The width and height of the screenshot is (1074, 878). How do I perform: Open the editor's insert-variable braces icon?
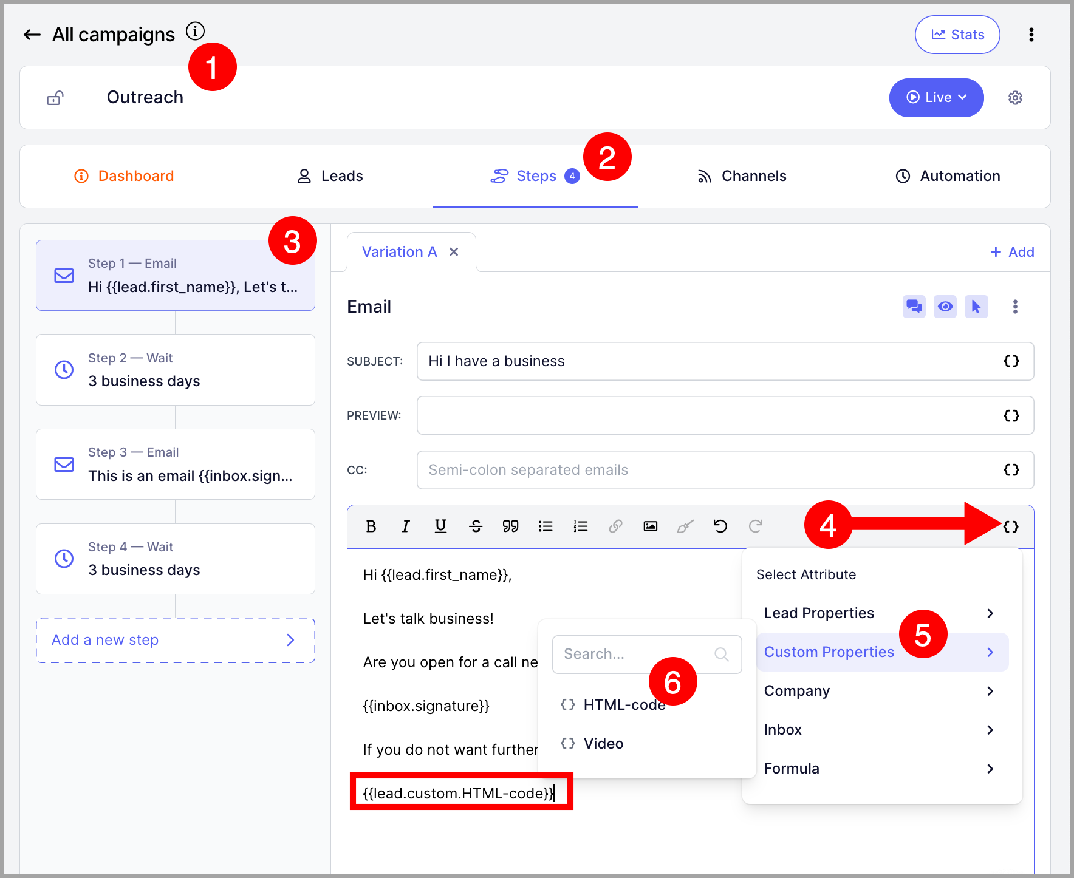point(1011,527)
